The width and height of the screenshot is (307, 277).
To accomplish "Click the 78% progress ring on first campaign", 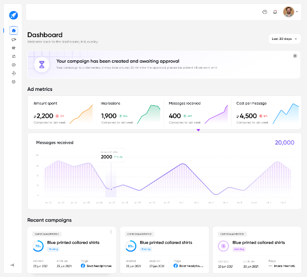I will click(x=38, y=246).
